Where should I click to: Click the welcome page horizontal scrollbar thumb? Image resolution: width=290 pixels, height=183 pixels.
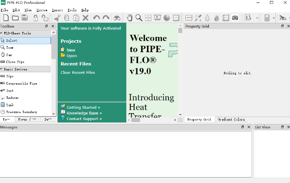(x=136, y=120)
